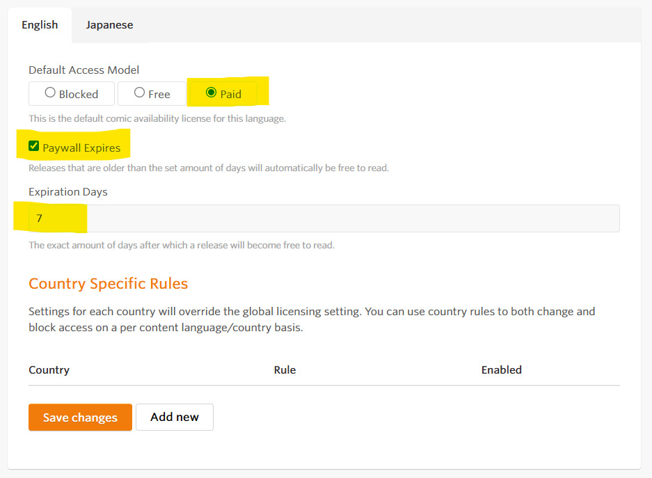Save changes with the orange button
The image size is (652, 478).
coord(80,417)
